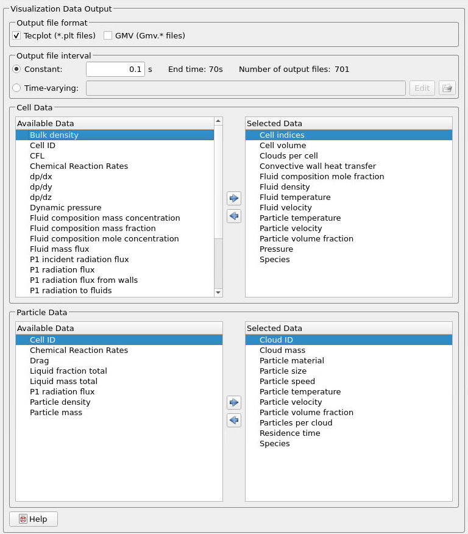The image size is (468, 534).
Task: Click the Time-varying interval text field
Action: click(x=246, y=88)
